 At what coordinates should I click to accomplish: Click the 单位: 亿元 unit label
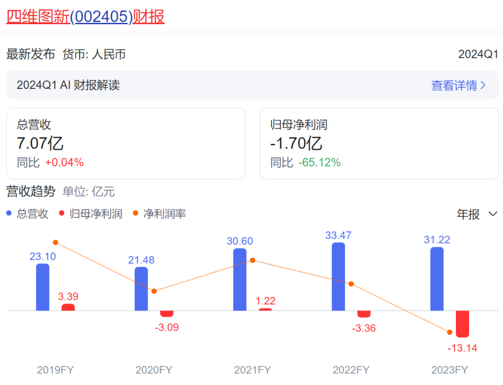pos(88,191)
